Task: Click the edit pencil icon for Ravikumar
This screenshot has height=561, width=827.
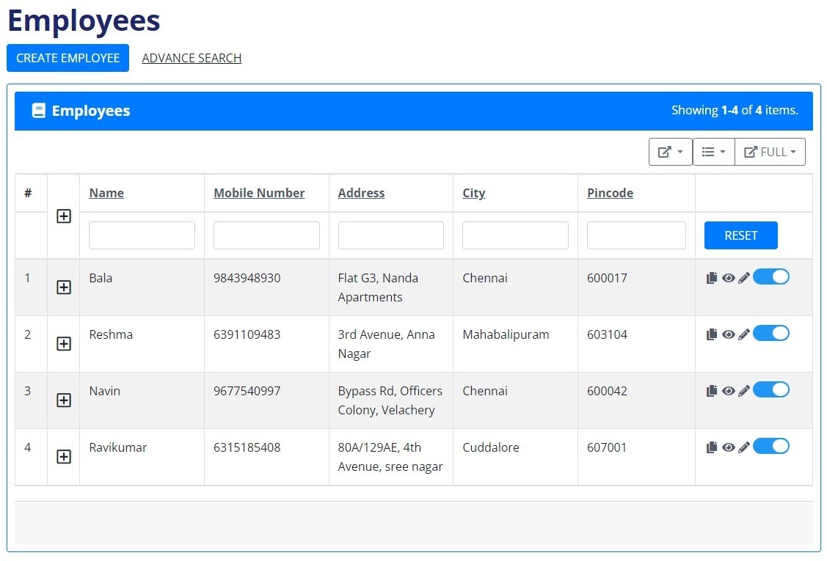Action: point(744,447)
